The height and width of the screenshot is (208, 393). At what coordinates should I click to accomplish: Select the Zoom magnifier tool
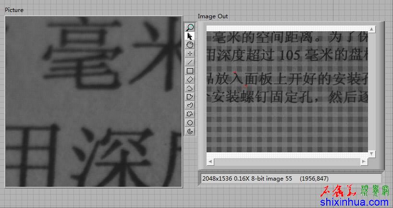coord(190,27)
